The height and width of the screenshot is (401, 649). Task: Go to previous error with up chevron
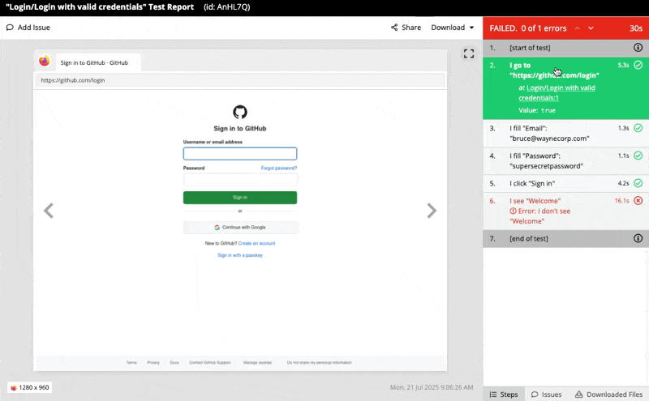(x=577, y=28)
